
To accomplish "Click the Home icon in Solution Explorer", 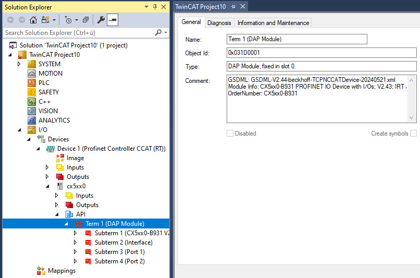I will click(x=33, y=20).
